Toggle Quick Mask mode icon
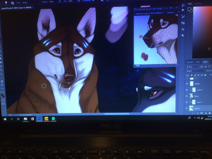212x159 pixels. (3, 100)
